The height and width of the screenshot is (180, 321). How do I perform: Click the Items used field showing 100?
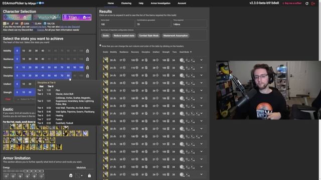pyautogui.click(x=117, y=23)
